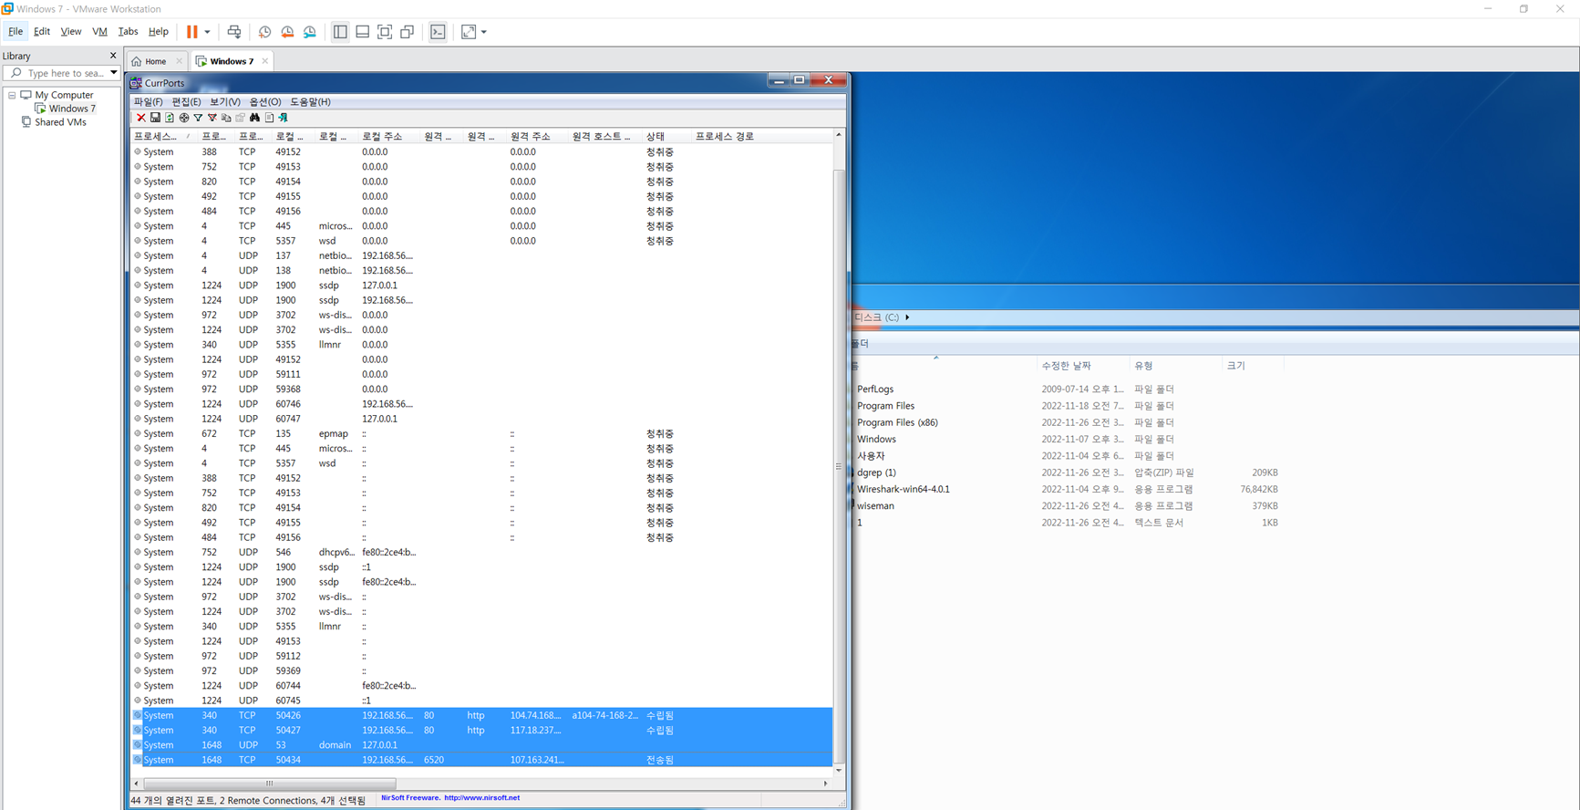The width and height of the screenshot is (1580, 810).
Task: Close selected TCP connections with red X icon
Action: pyautogui.click(x=141, y=118)
